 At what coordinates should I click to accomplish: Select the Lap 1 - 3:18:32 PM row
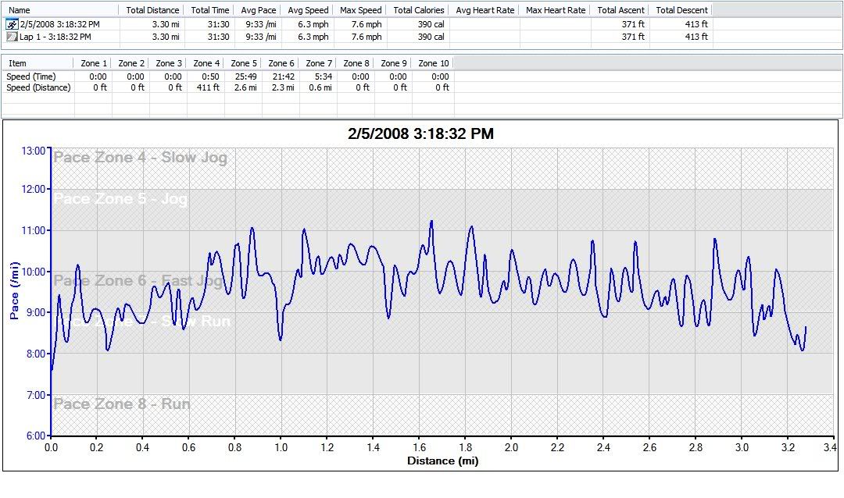(55, 37)
